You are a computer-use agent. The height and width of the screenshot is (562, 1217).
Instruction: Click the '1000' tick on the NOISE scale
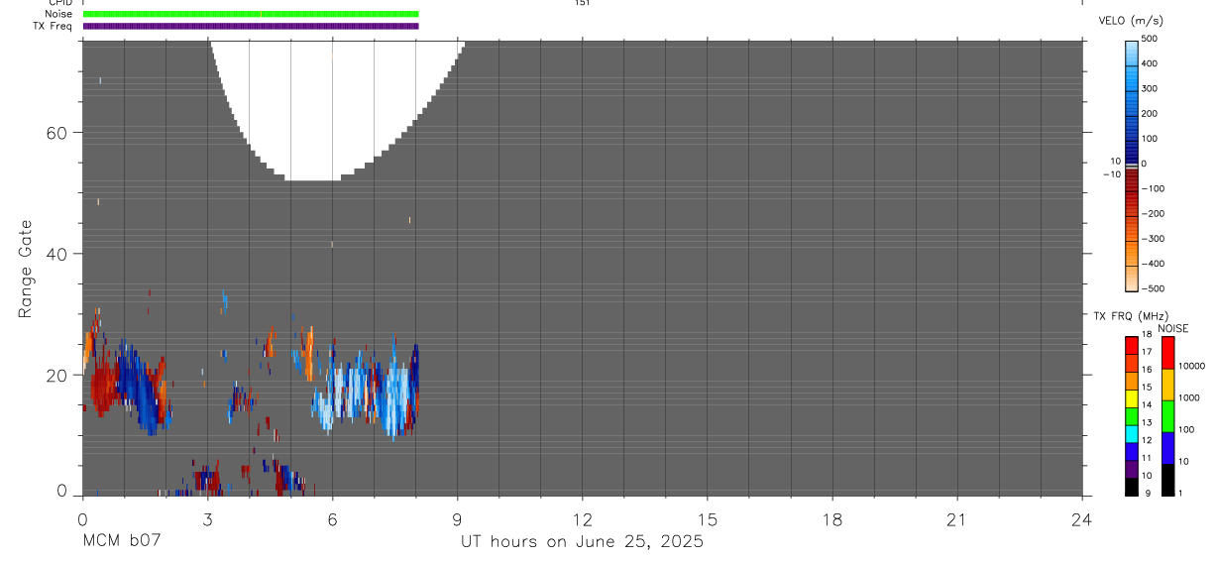(1189, 397)
